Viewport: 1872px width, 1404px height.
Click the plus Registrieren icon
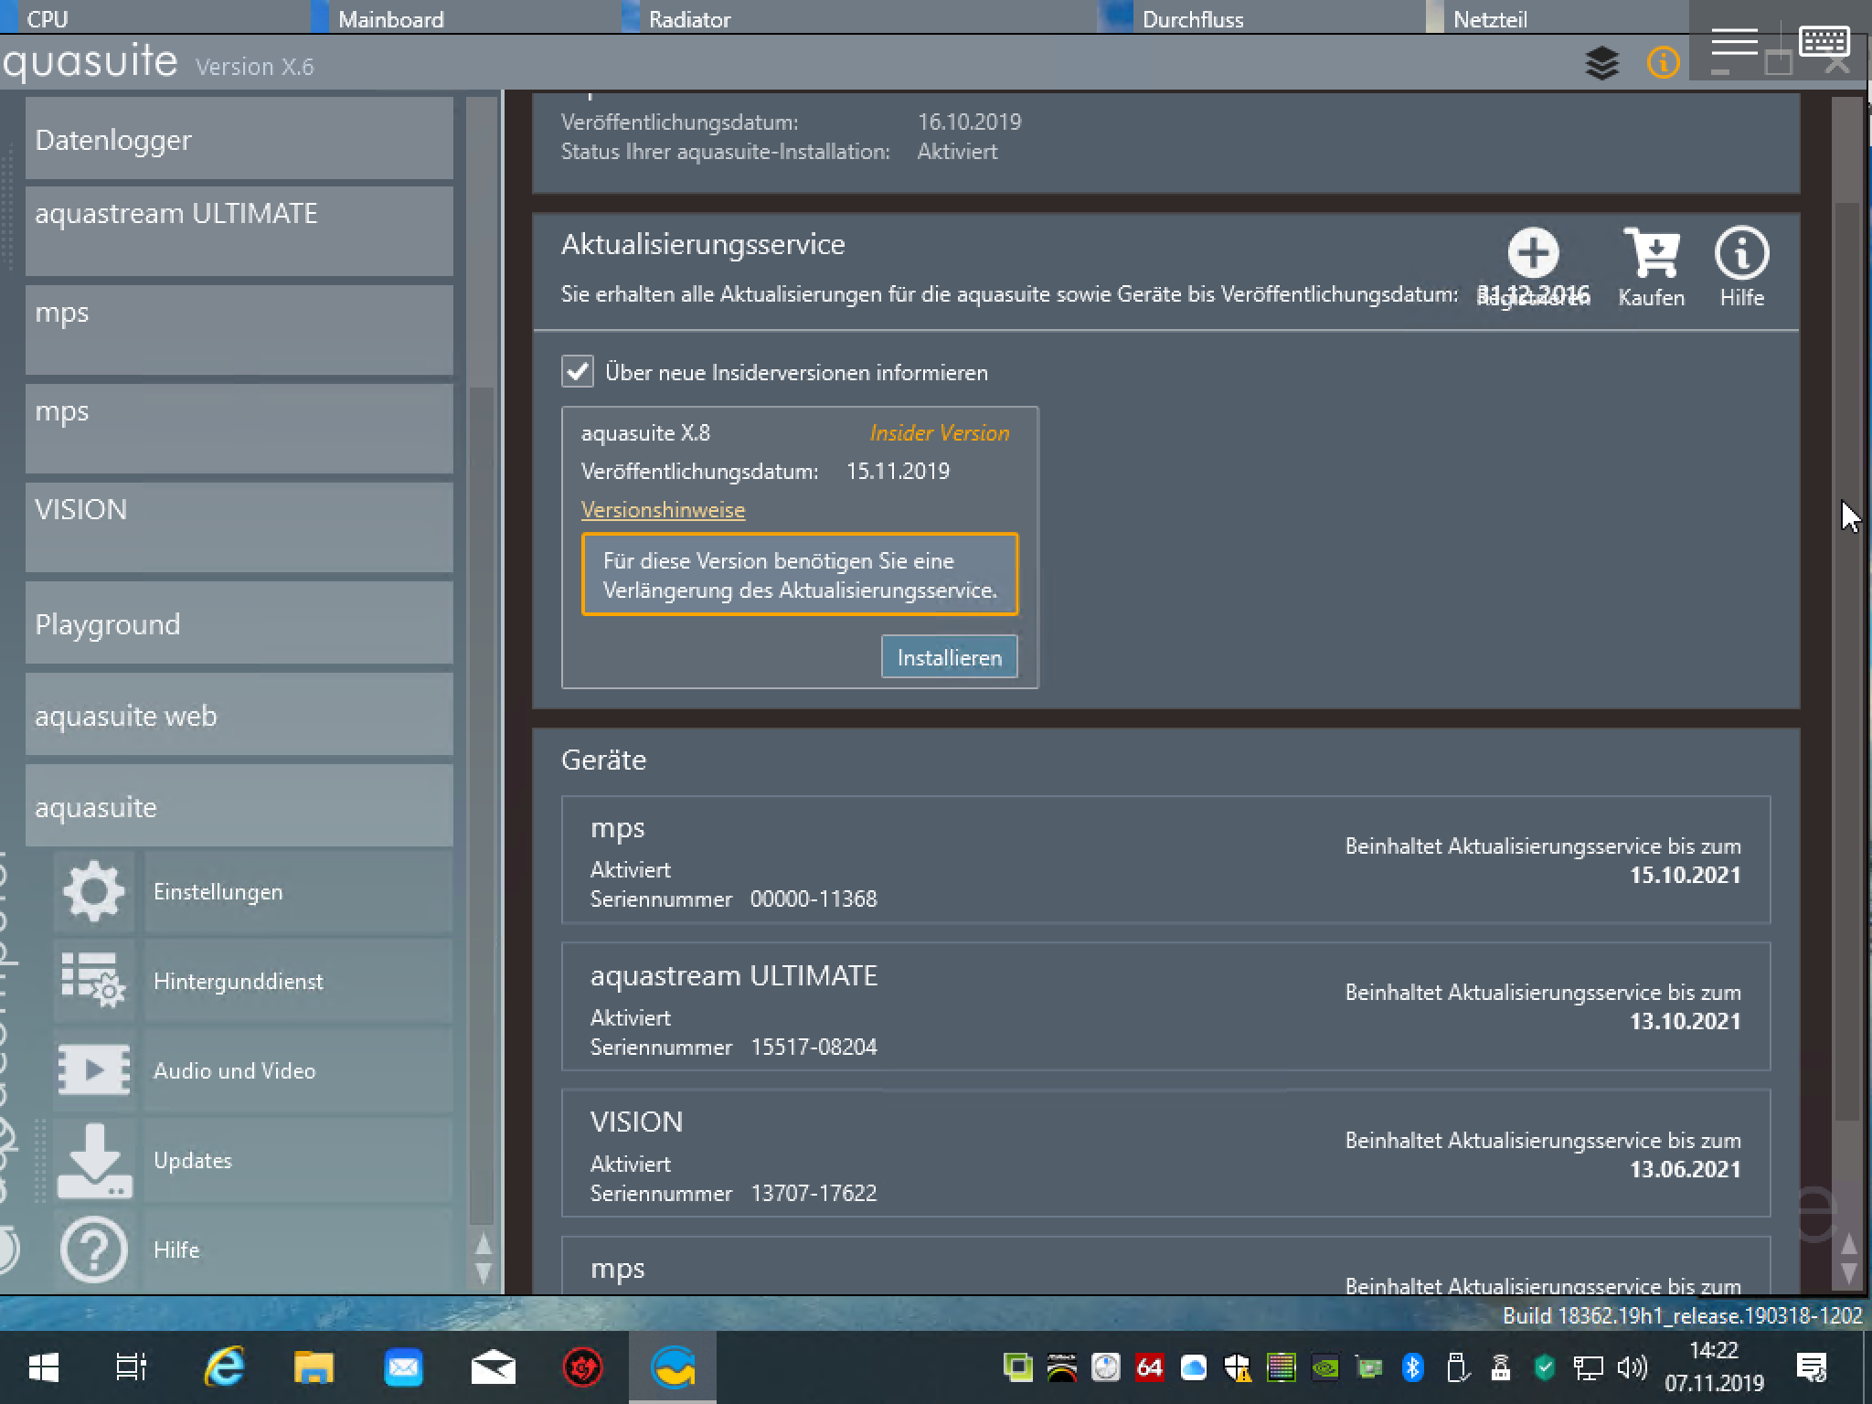(x=1533, y=254)
